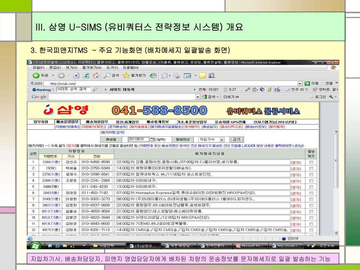Click the 삼영 logo
The image size is (360, 270).
point(66,110)
